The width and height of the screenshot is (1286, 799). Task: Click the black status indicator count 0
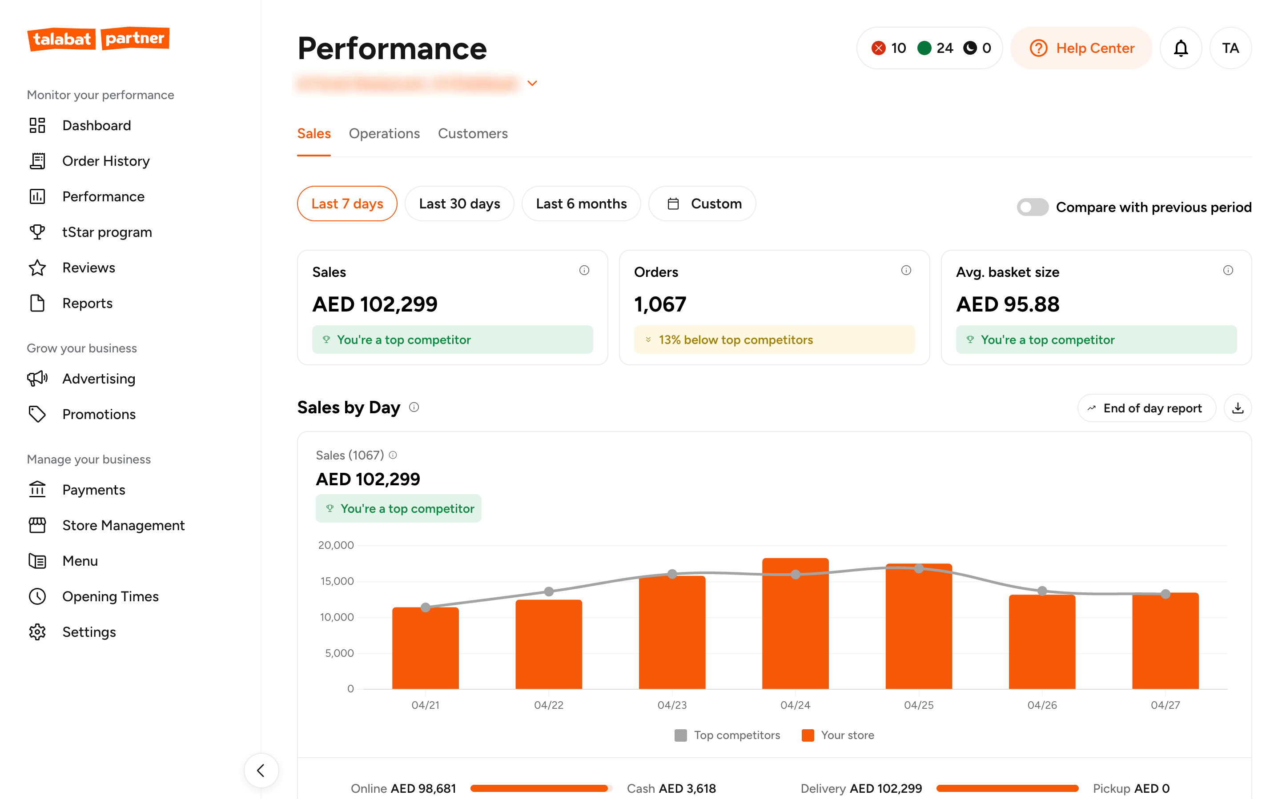click(977, 48)
